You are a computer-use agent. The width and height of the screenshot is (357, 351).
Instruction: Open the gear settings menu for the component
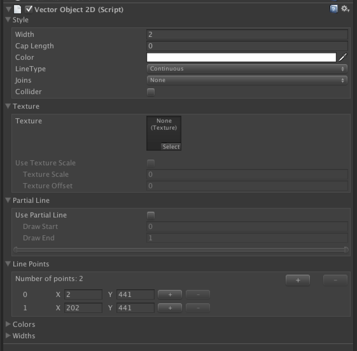[x=345, y=9]
